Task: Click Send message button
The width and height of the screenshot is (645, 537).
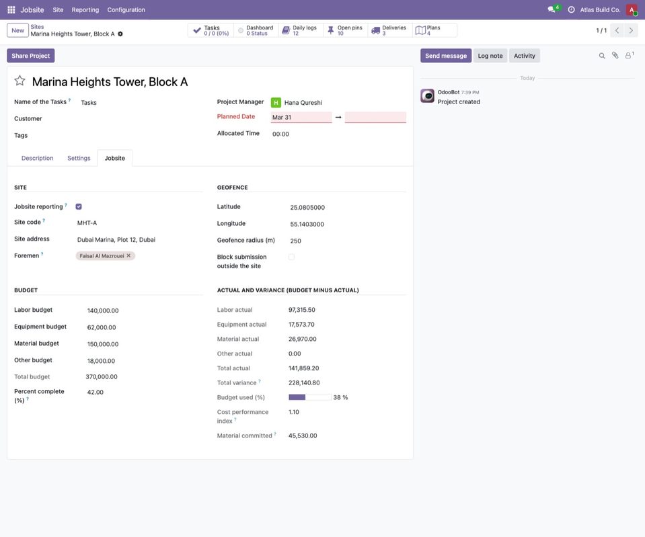Action: [x=446, y=56]
